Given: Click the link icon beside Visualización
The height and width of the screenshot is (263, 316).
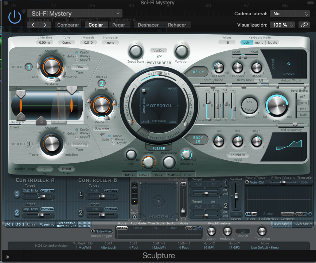Looking at the screenshot, I should point(304,25).
